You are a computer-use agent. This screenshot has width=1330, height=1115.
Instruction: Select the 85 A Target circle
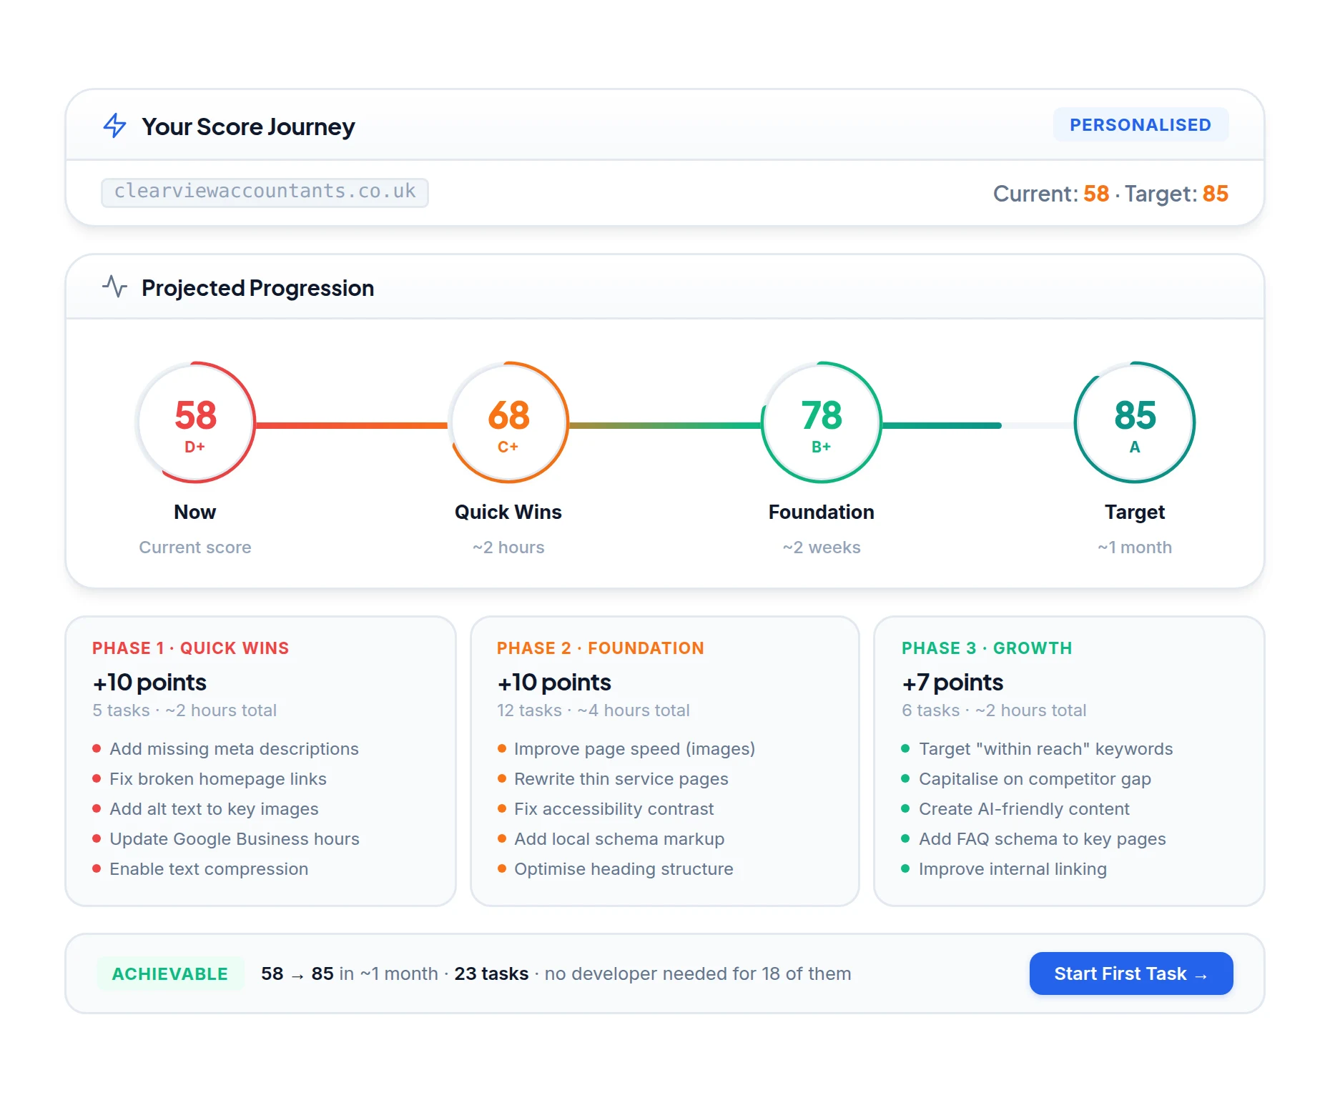point(1135,422)
